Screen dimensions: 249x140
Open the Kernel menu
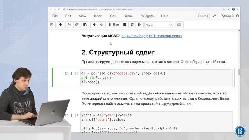coord(128,16)
